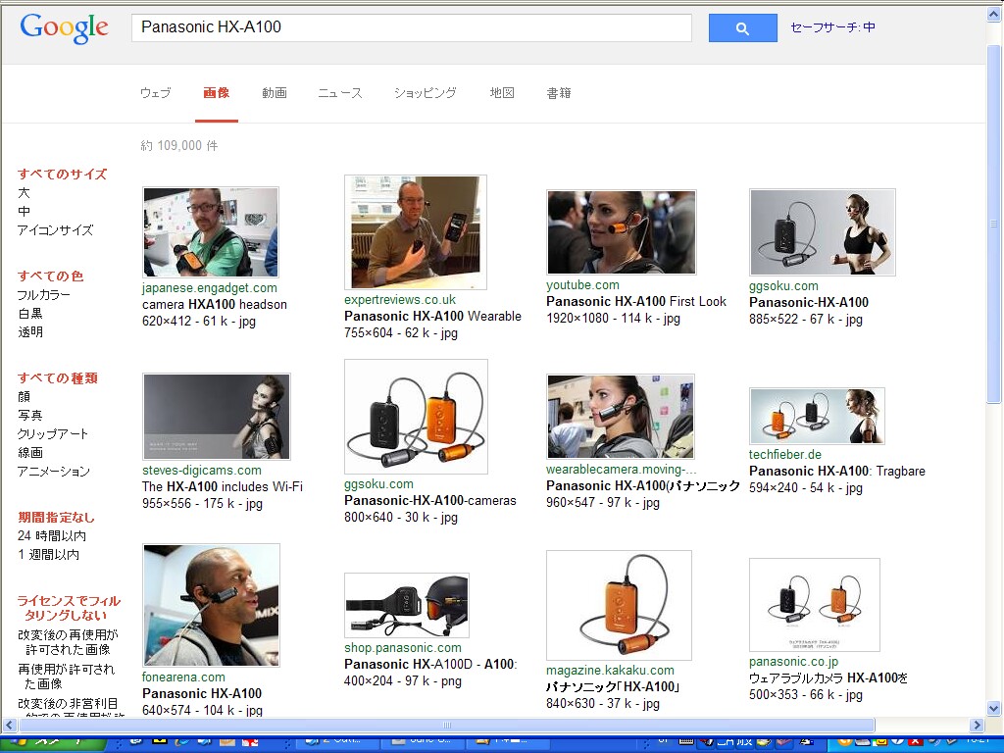Viewport: 1004px width, 753px height.
Task: Open magazine.kakaku.com orange camera thumbnail
Action: [620, 605]
